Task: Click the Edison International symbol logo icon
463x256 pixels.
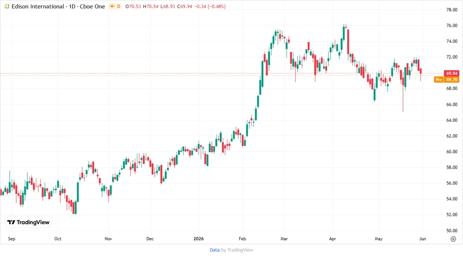Action: click(x=7, y=6)
